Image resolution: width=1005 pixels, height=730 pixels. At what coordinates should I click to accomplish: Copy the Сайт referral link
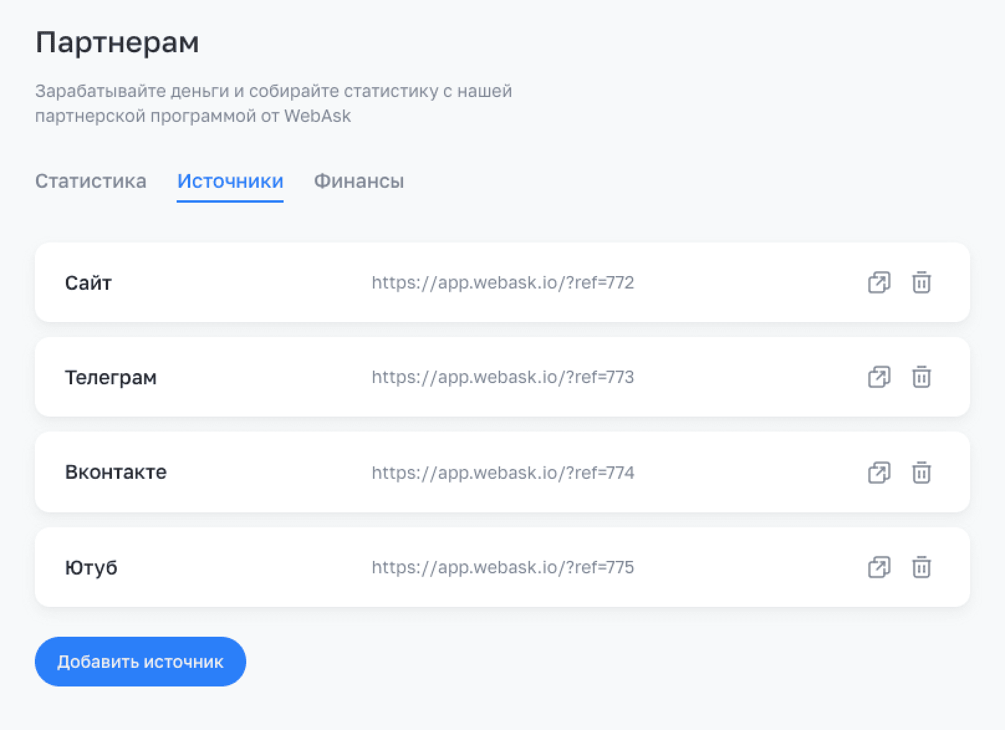coord(879,282)
